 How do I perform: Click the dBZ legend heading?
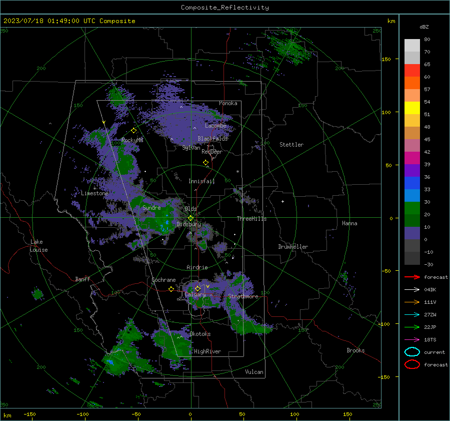[x=424, y=27]
